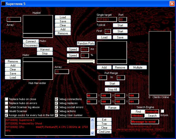
Task: Focus the Message to send field
Action: click(145, 122)
